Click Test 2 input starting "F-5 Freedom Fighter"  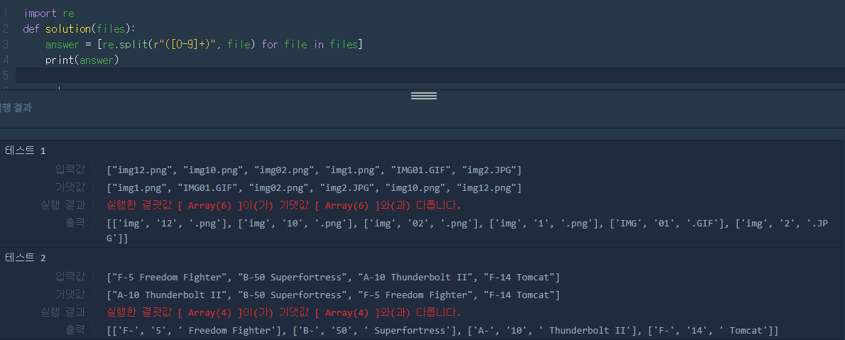click(x=333, y=278)
